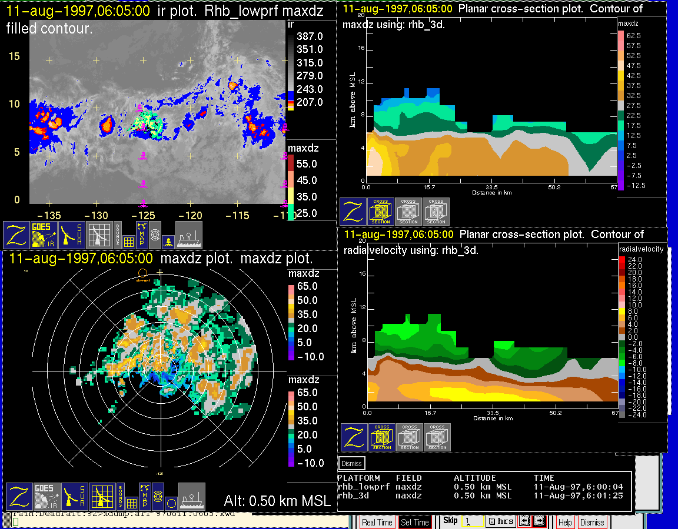Image resolution: width=678 pixels, height=529 pixels.
Task: Click the rhb_3d platform row
Action: click(480, 495)
